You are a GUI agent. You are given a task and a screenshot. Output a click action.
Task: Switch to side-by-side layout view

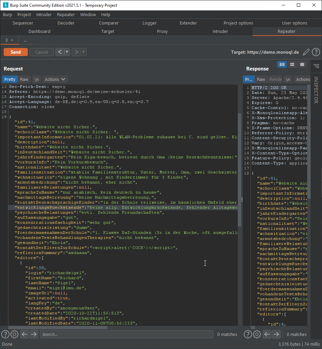(x=282, y=64)
